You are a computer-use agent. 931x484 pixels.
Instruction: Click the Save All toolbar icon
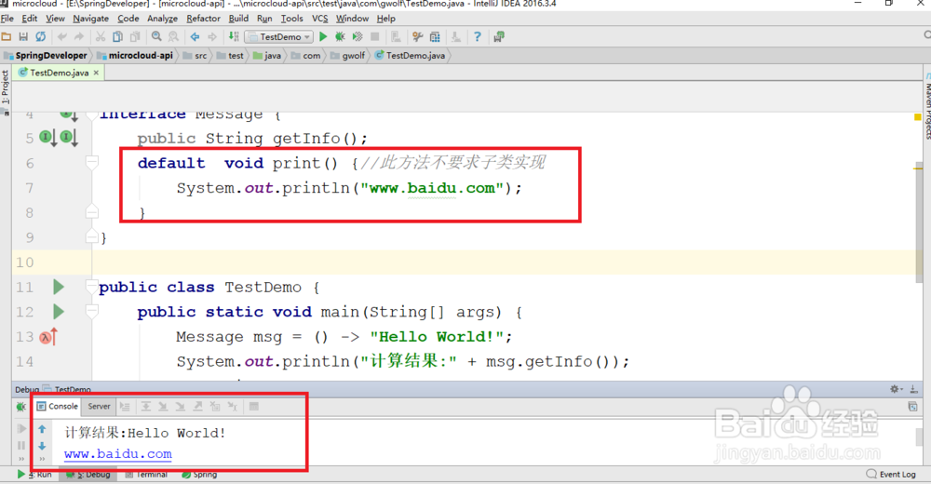(24, 37)
